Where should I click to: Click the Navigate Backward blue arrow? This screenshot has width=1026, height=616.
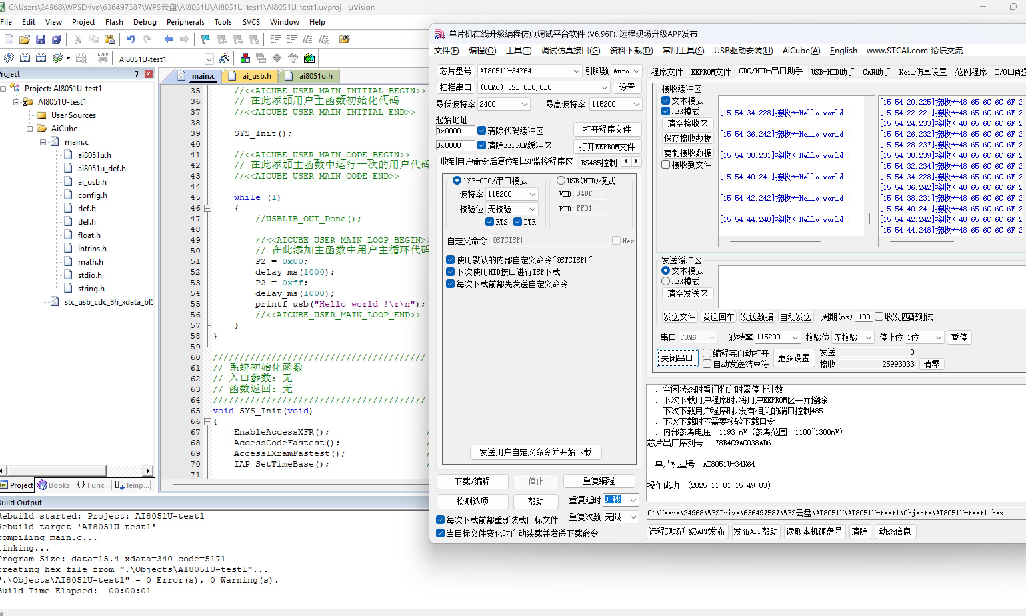point(169,39)
